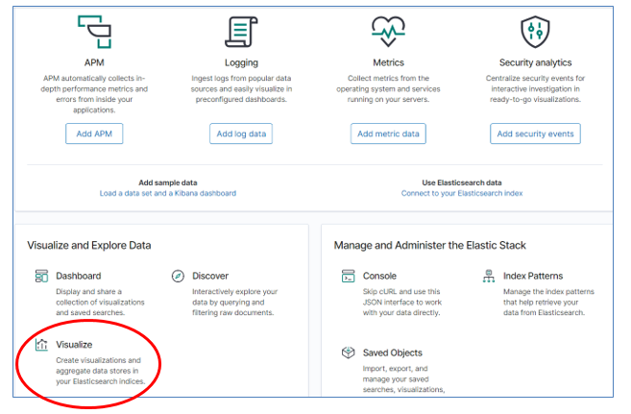This screenshot has width=631, height=414.
Task: Click the Logging scroll icon
Action: [x=241, y=32]
